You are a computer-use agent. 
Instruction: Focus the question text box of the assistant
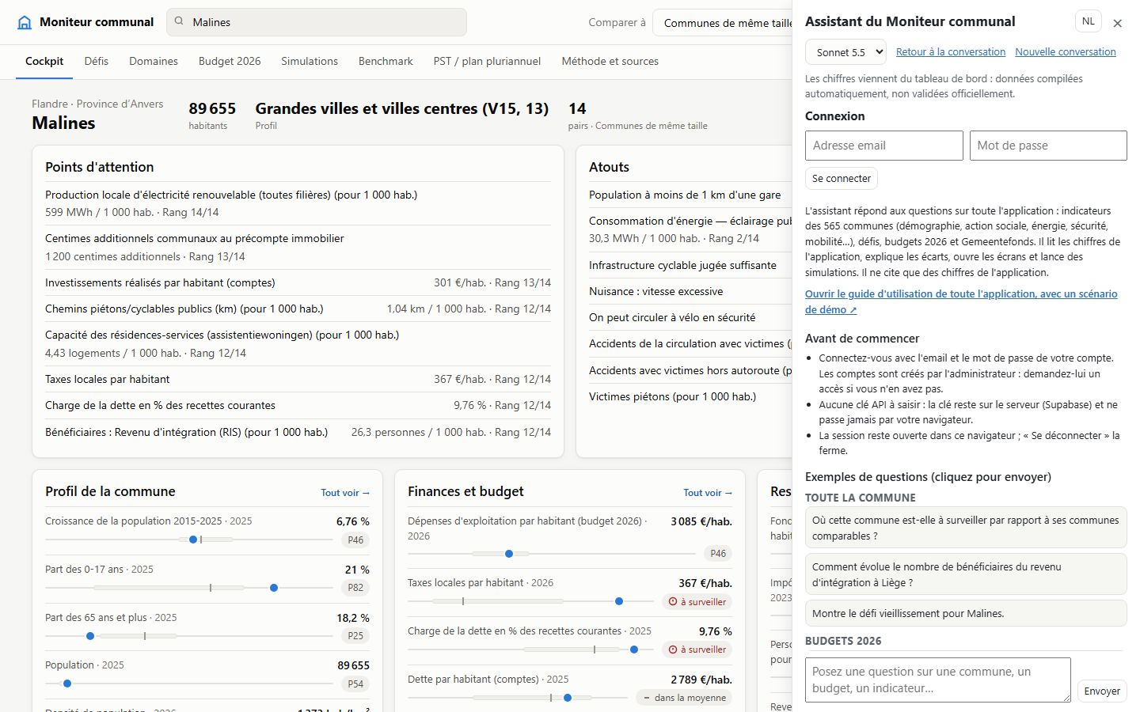[x=938, y=680]
